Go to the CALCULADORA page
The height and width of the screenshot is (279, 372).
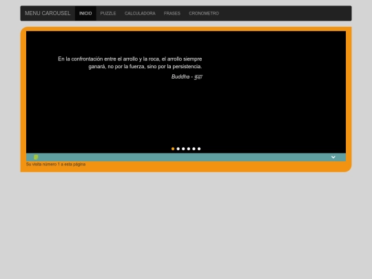coord(140,13)
